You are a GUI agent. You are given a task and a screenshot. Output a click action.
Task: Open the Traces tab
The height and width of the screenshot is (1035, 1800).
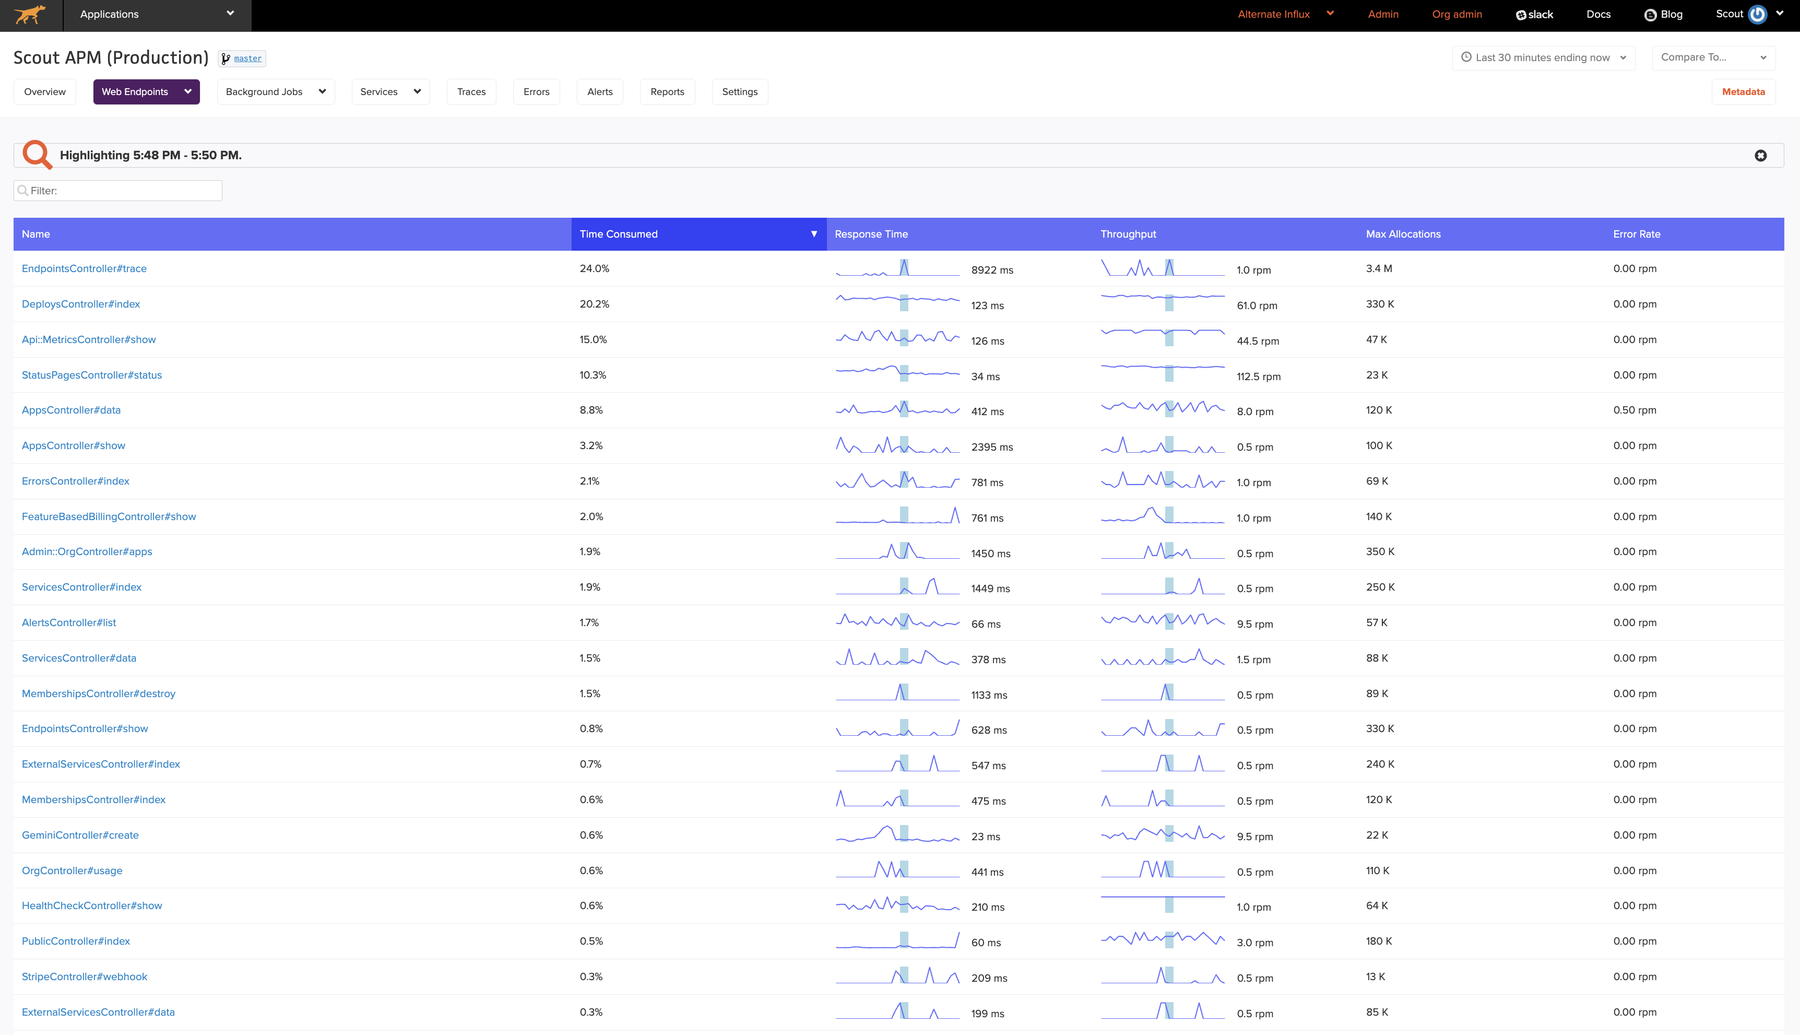(x=471, y=92)
